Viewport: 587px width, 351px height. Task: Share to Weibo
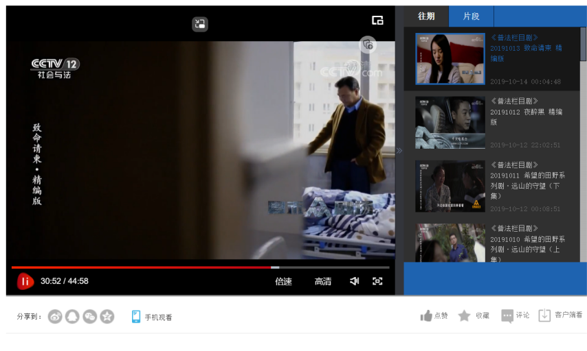55,316
